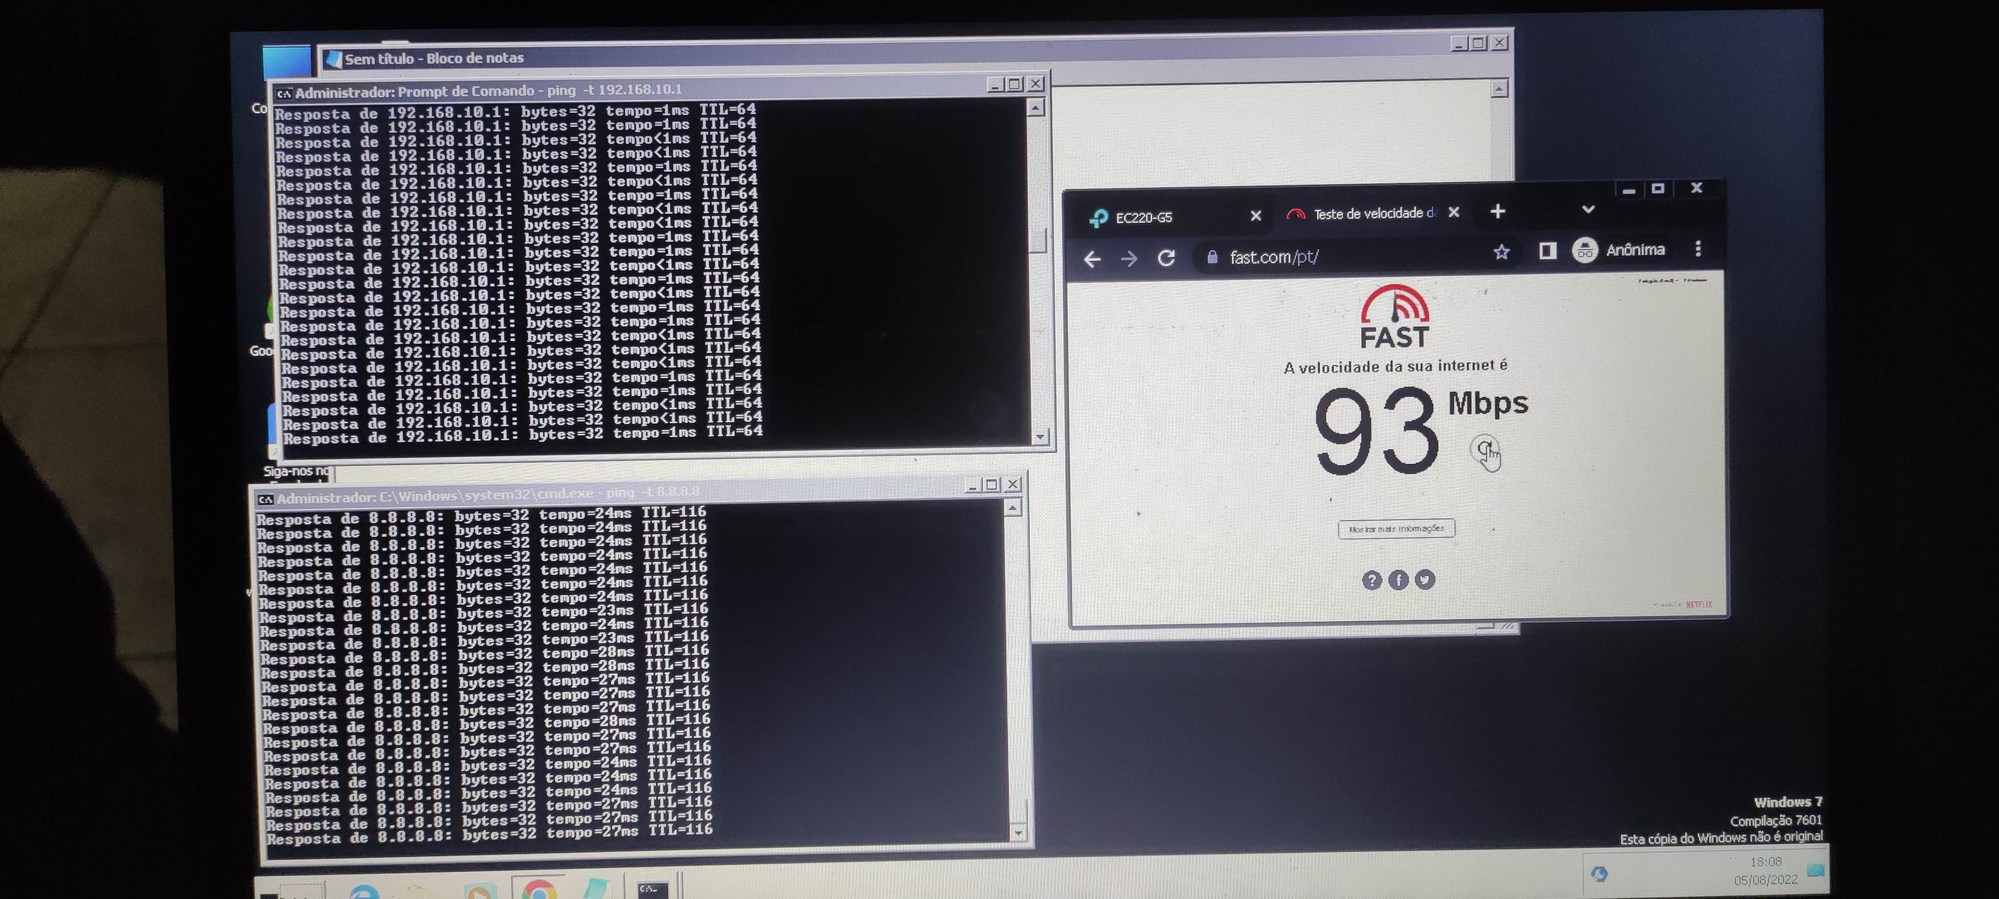Viewport: 1999px width, 899px height.
Task: Switch to the EC220-G5 tab
Action: coord(1156,217)
